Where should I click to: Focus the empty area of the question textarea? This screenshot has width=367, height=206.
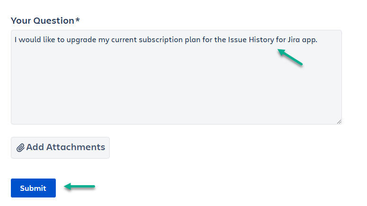[x=176, y=85]
